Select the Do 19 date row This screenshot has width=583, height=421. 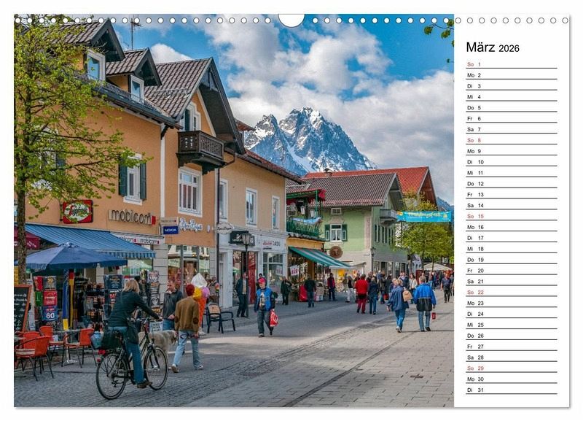[512, 260]
